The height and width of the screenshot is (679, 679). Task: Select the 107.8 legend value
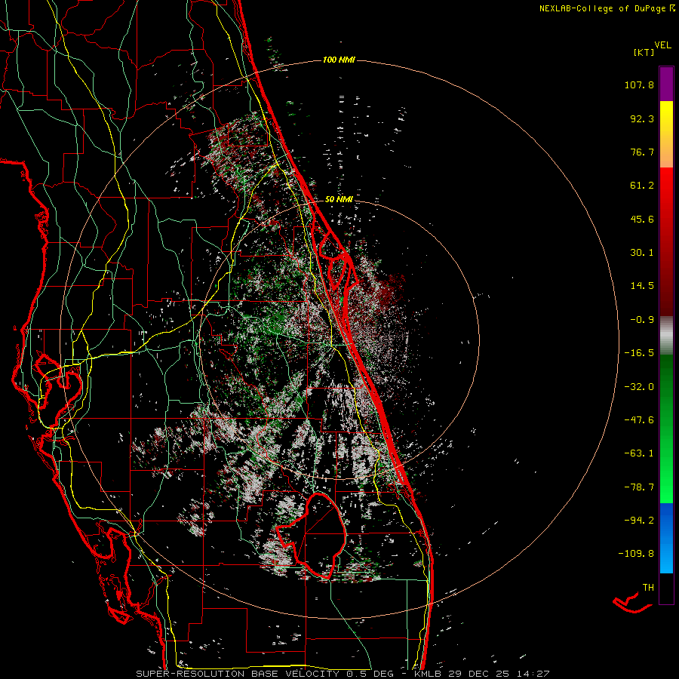(x=639, y=84)
